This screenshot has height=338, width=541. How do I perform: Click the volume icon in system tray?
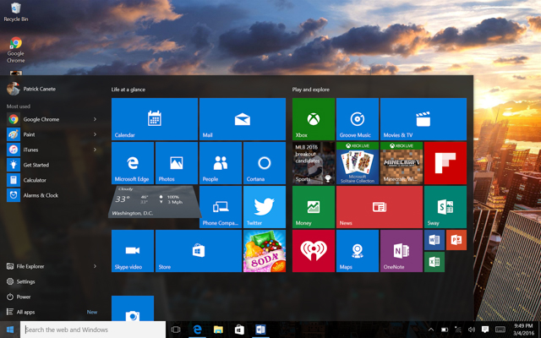472,330
